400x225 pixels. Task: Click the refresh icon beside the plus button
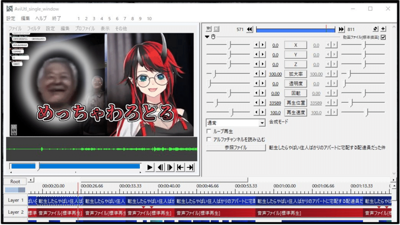pos(375,29)
